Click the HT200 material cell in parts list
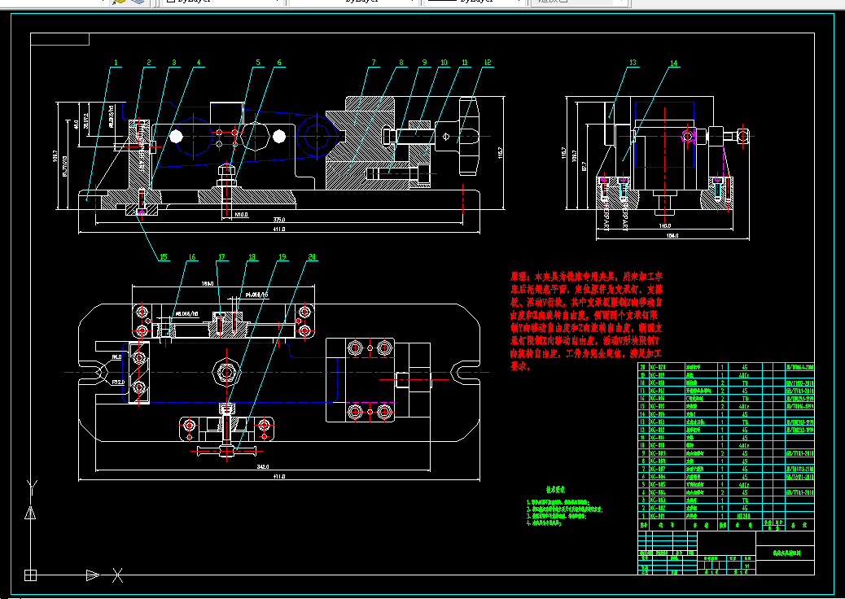Screen dimensions: 845x599 pyautogui.click(x=744, y=516)
